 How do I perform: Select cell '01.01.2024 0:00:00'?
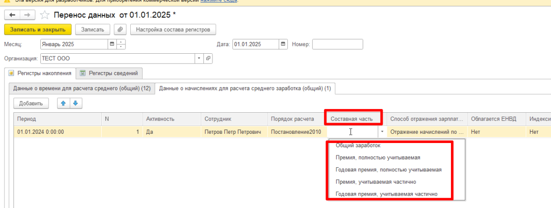coord(58,132)
